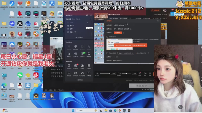The image size is (202, 113).
Task: Open Microsoft Store from the taskbar
Action: click(111, 110)
